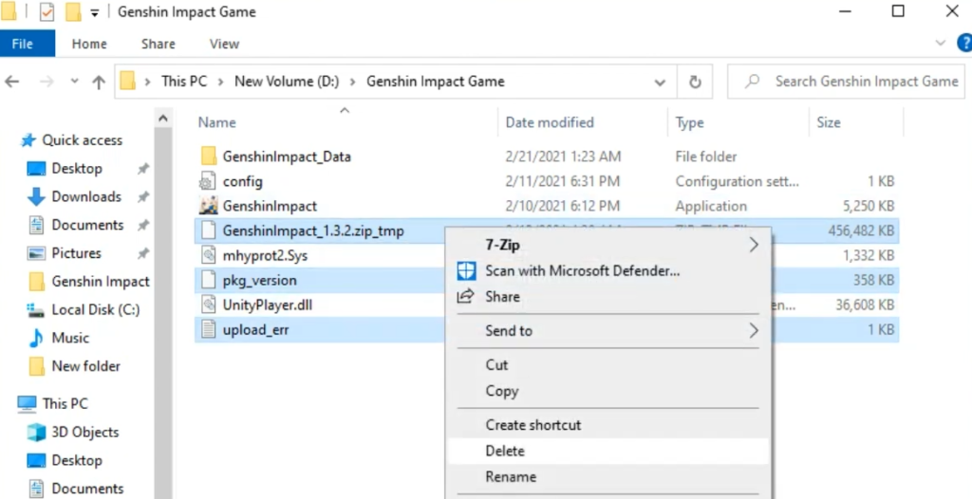Open Genshin Impact folder in sidebar

tap(101, 282)
